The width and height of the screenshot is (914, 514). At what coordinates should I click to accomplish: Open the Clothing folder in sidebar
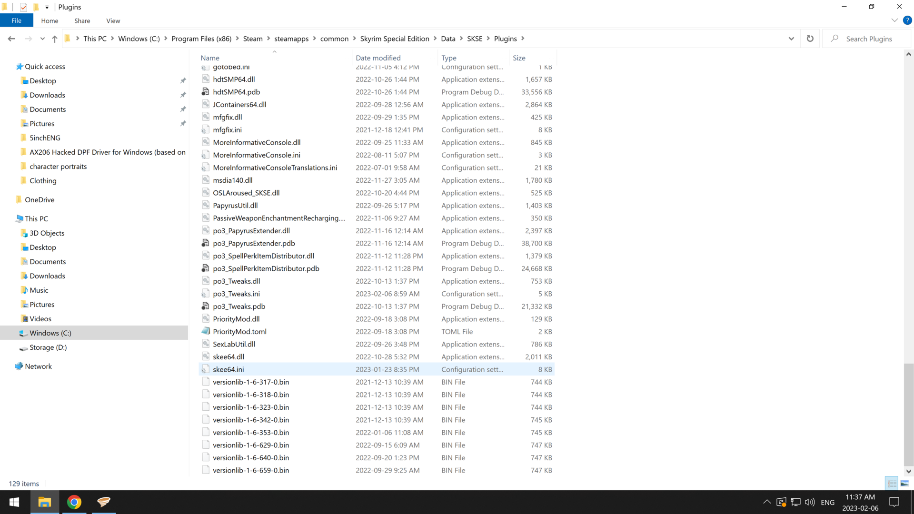[43, 181]
